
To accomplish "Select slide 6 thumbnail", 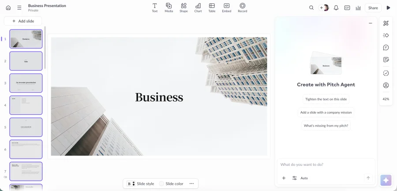I will [26, 149].
